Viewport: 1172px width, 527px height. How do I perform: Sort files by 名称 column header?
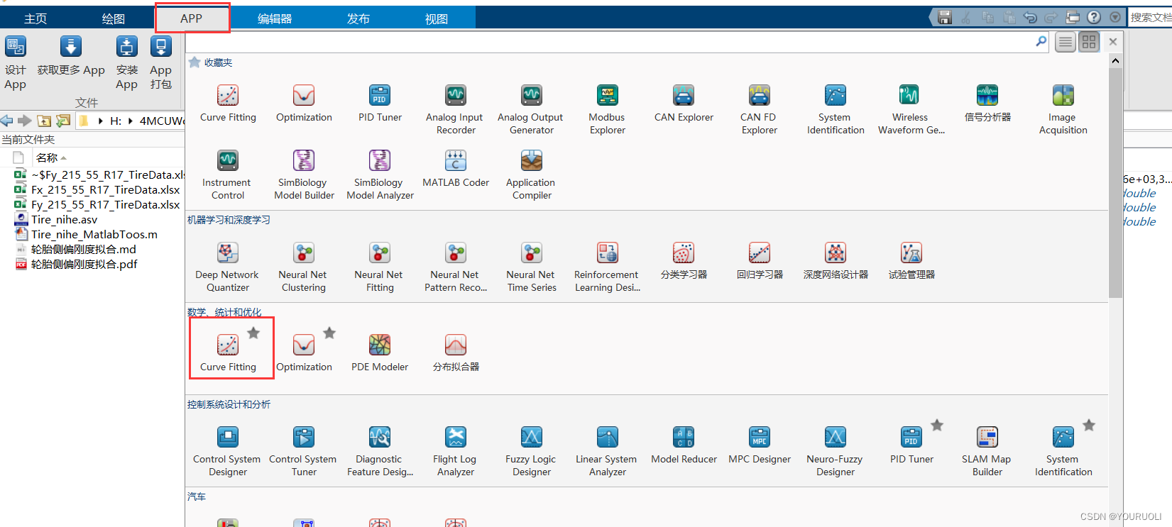[47, 157]
